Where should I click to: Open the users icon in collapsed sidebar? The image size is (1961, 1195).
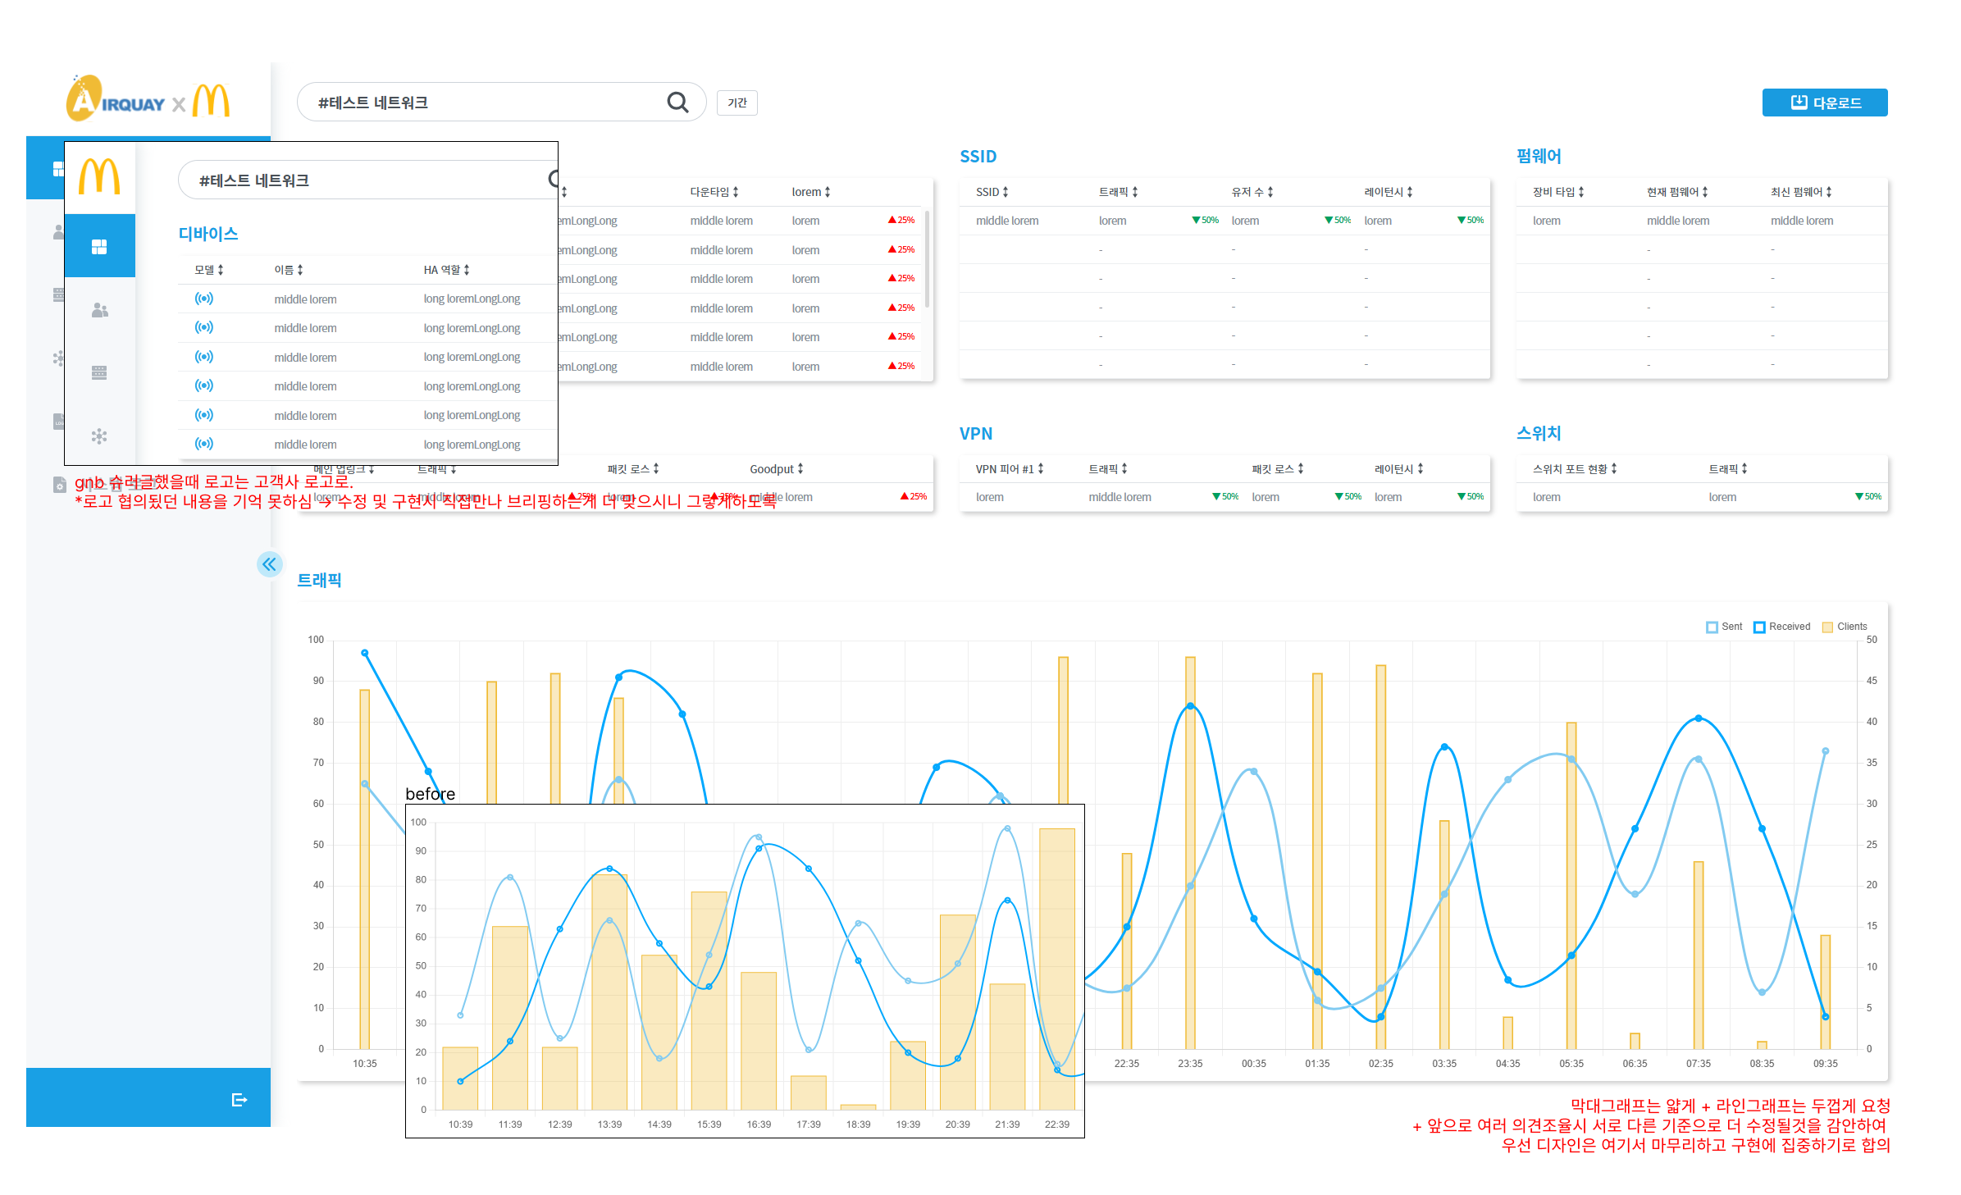coord(99,310)
